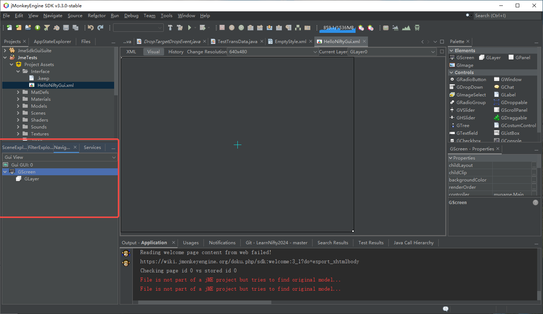Switch to the EmptyStyle.xml editor tab
This screenshot has height=314, width=543.
tap(290, 42)
